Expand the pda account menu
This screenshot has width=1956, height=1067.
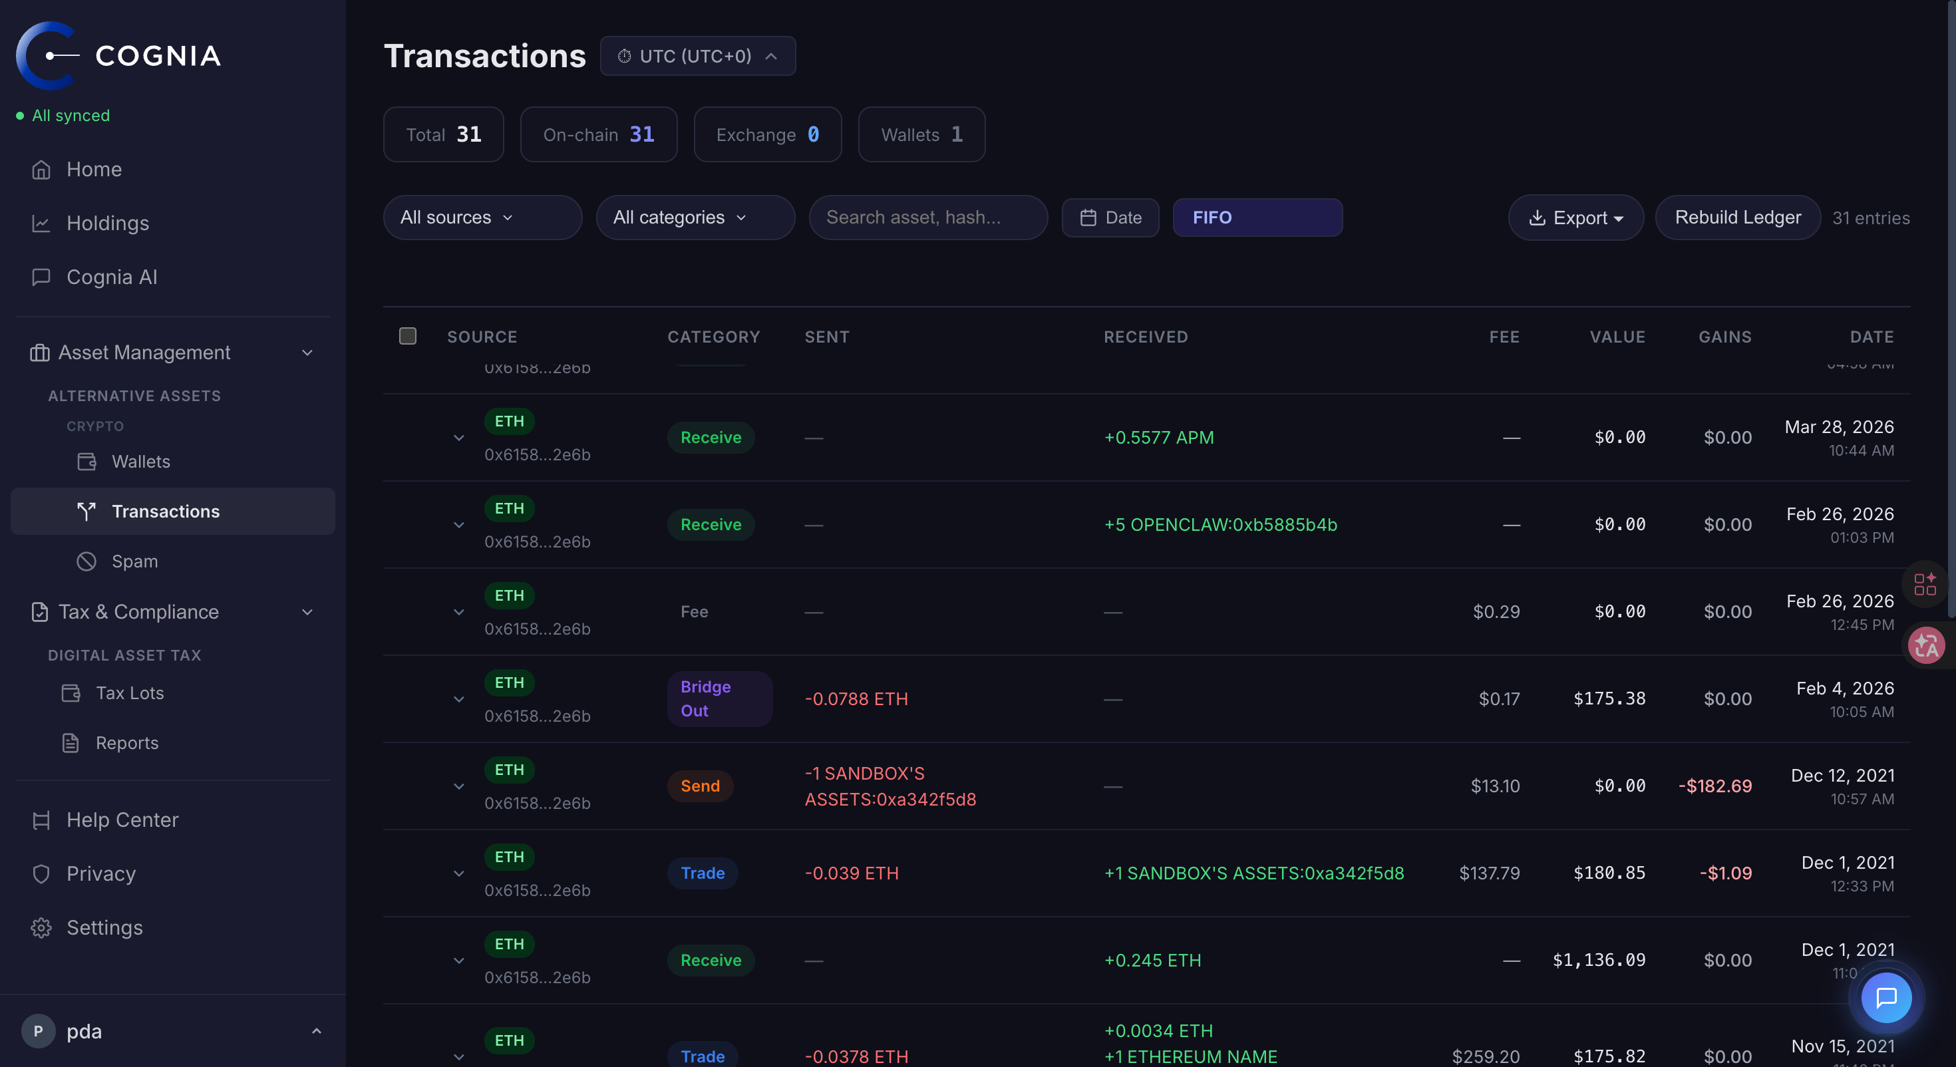[317, 1030]
